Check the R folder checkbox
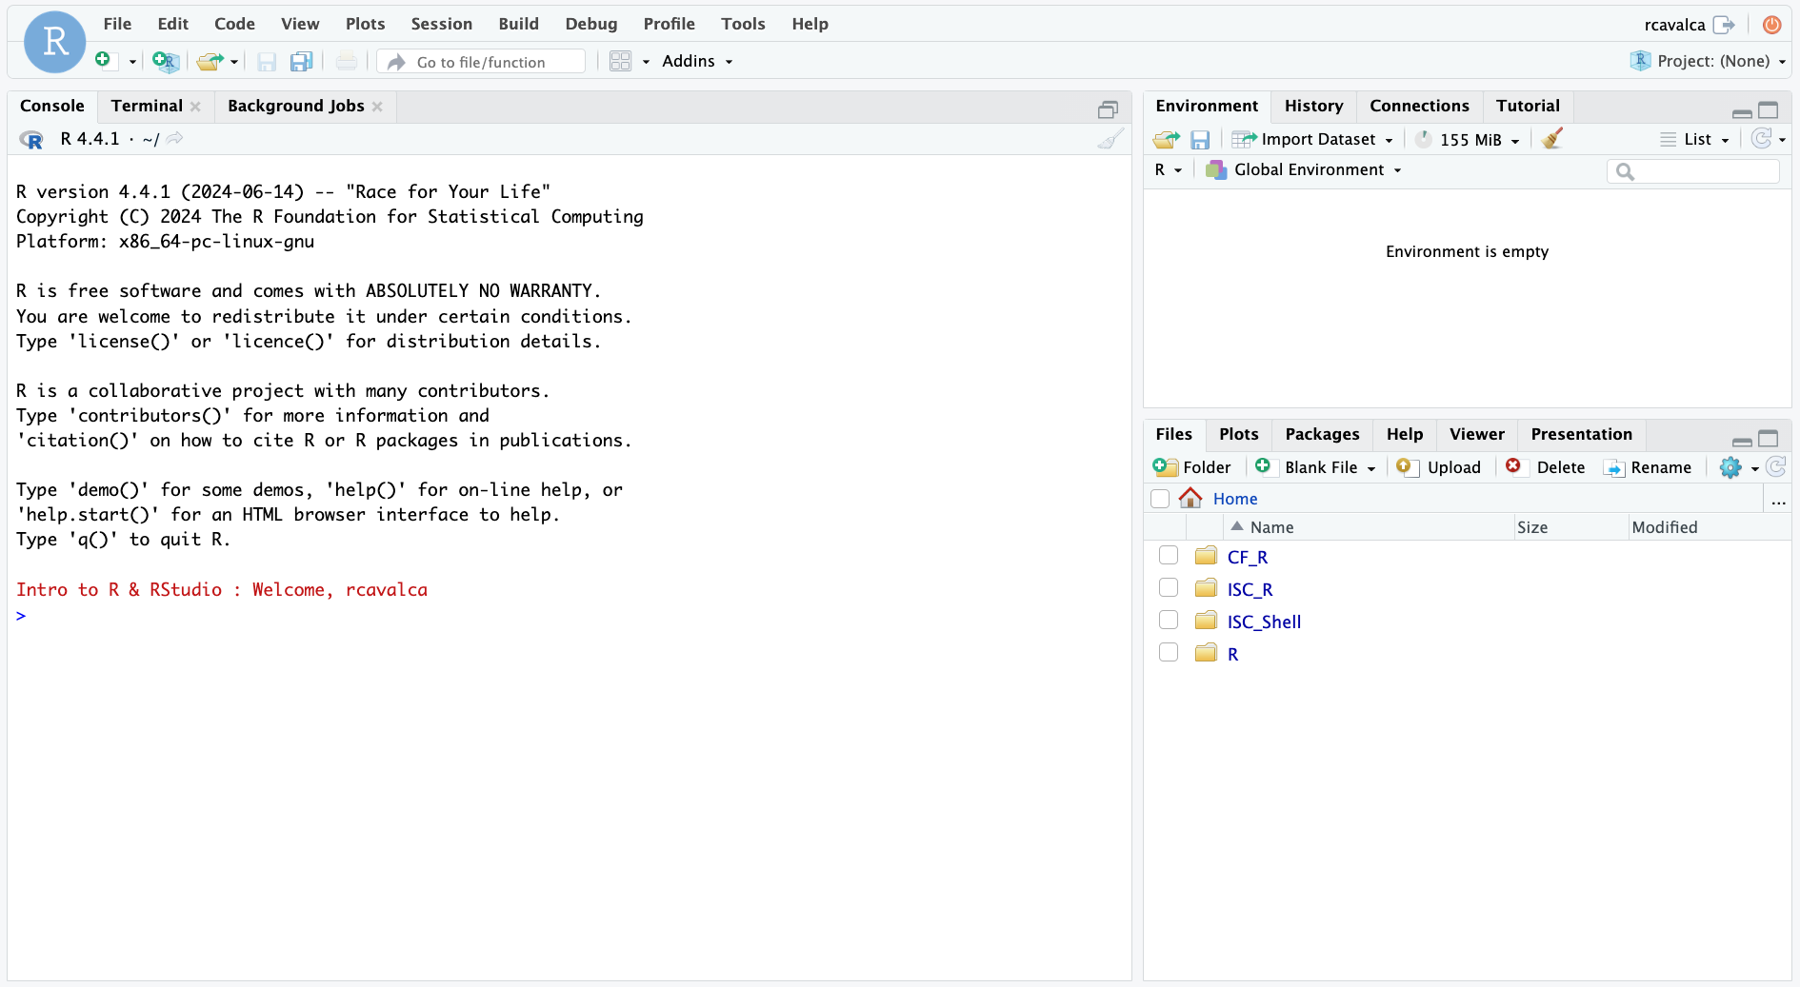The width and height of the screenshot is (1800, 987). (x=1169, y=652)
